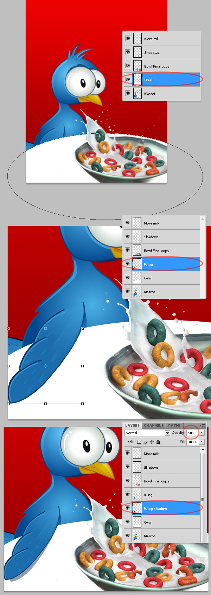The width and height of the screenshot is (211, 595).
Task: Select Shadows layer name in the top panel
Action: [152, 52]
